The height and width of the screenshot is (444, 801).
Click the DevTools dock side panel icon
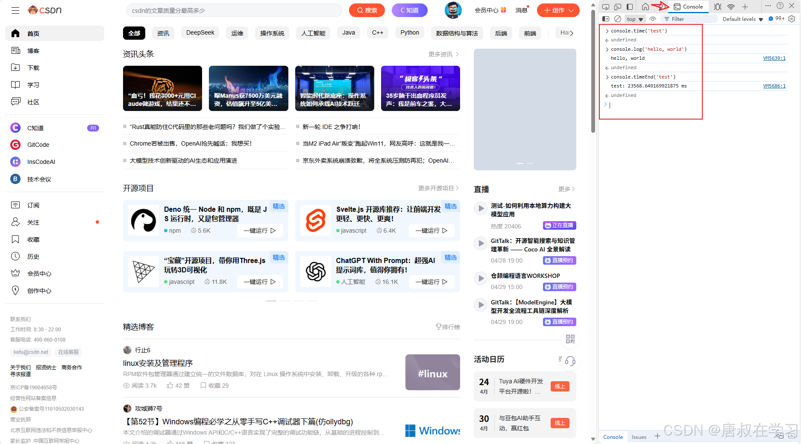click(x=630, y=7)
